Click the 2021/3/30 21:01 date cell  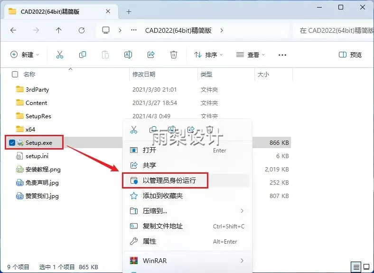point(155,89)
